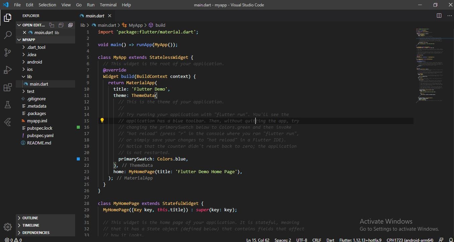The height and width of the screenshot is (242, 454).
Task: Click the Ln 15, Col 62 cursor position
Action: 258,240
